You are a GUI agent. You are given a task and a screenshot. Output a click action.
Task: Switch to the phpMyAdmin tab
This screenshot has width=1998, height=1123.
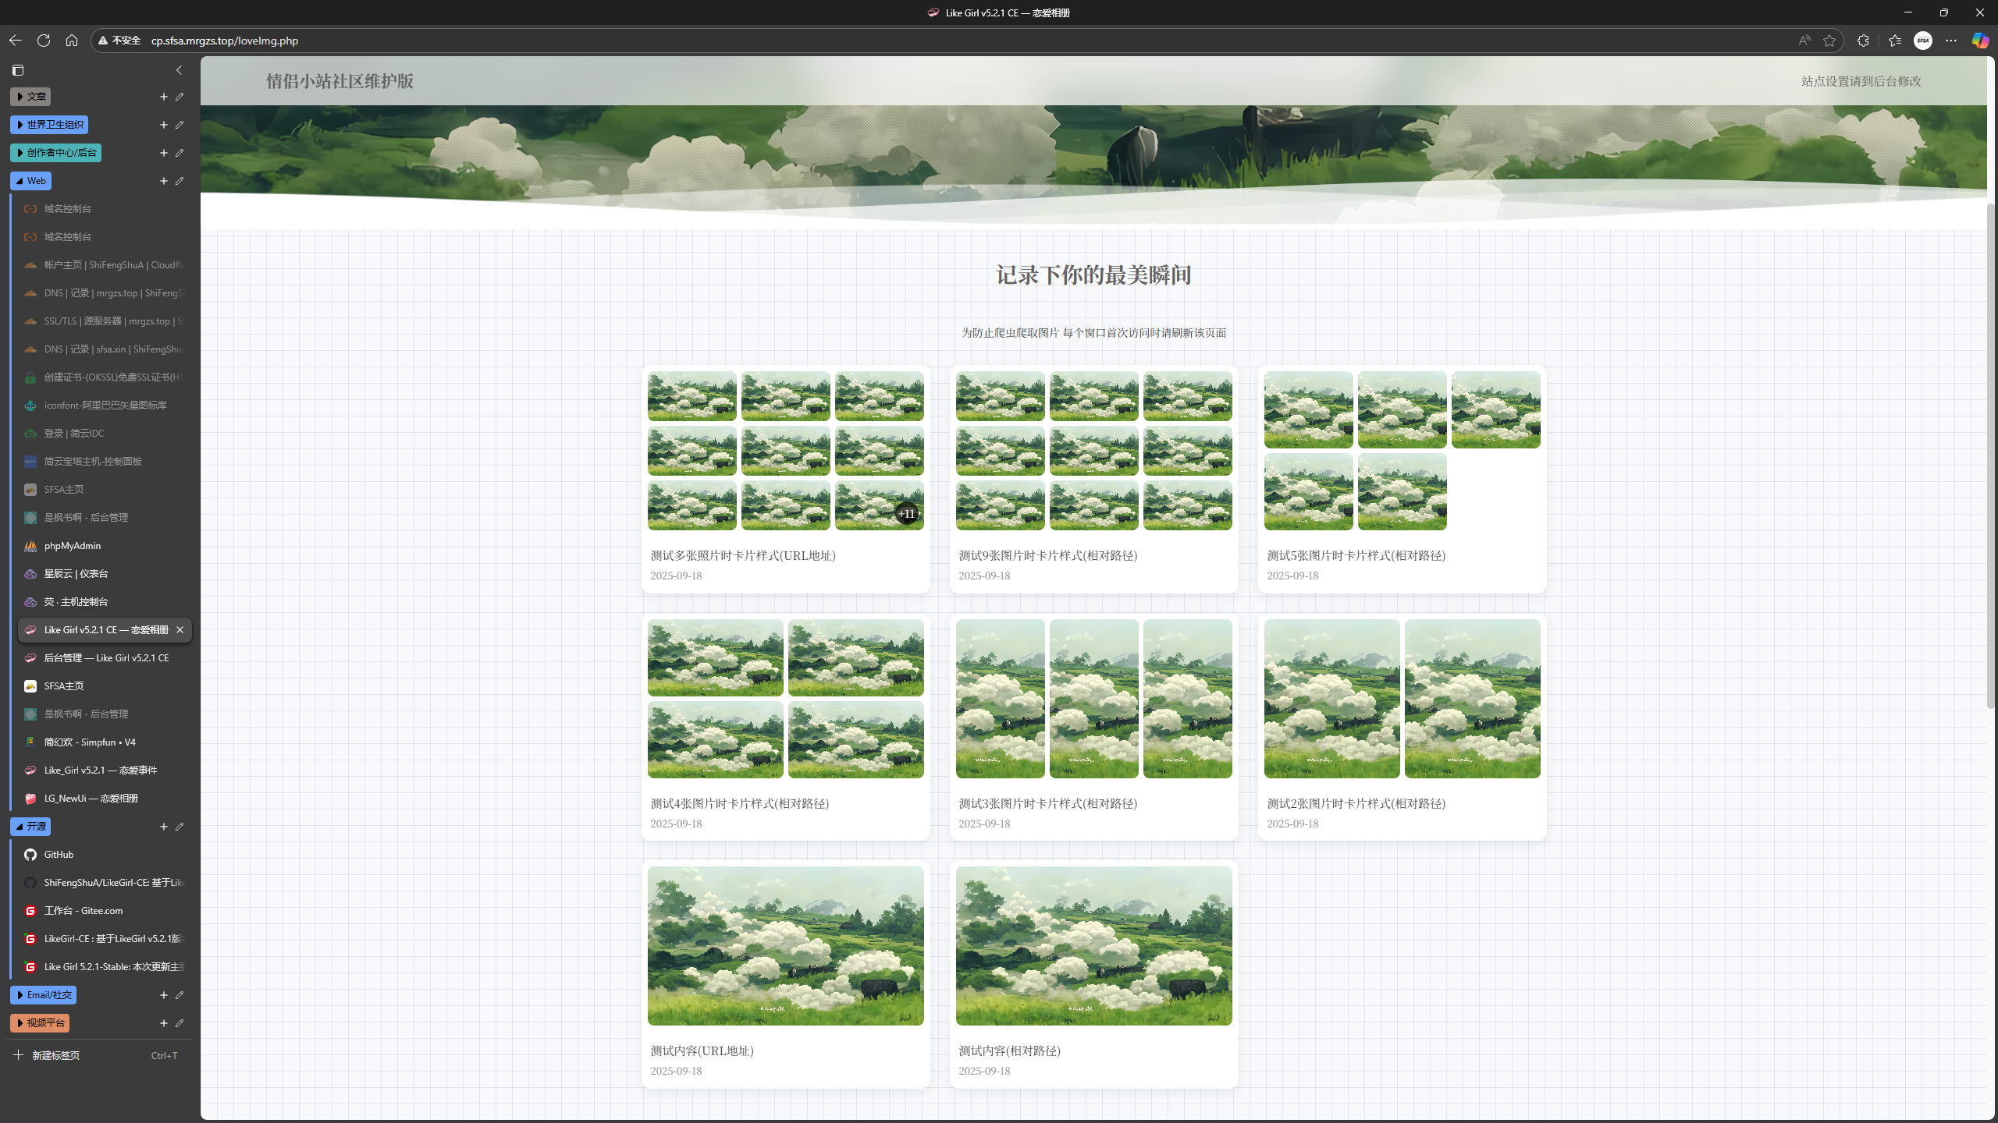(72, 546)
